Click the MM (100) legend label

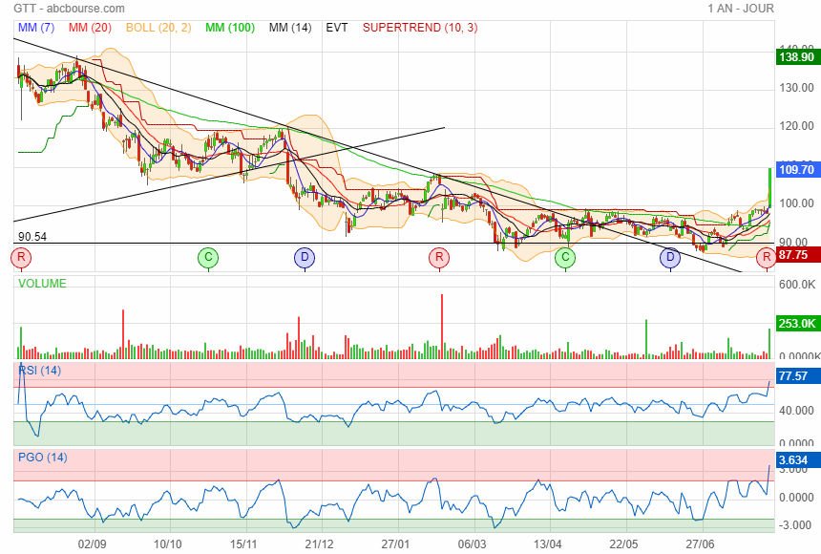230,28
